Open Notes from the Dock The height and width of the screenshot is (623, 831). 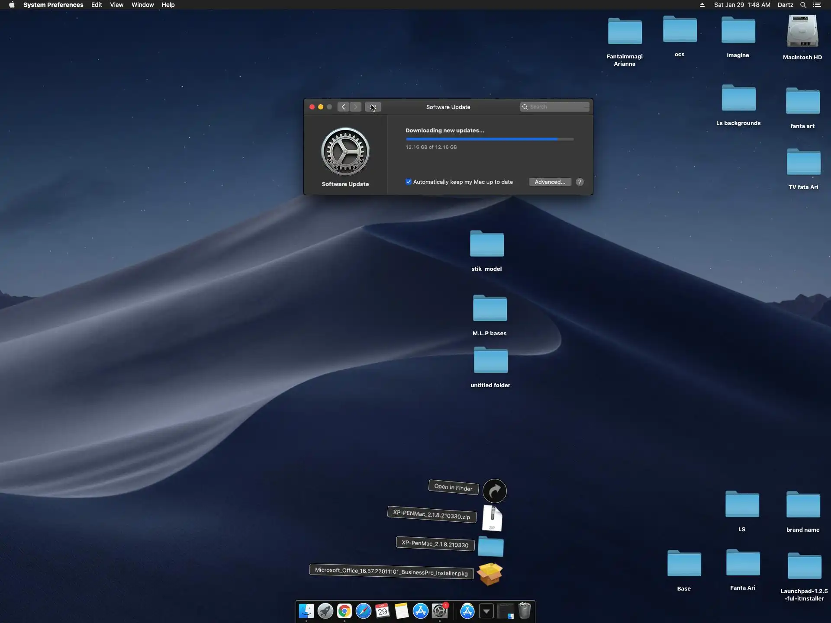click(x=402, y=611)
